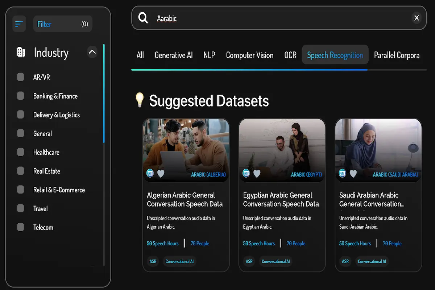Switch to the Generative AI tab
Screen dimensions: 435x290
coord(174,55)
